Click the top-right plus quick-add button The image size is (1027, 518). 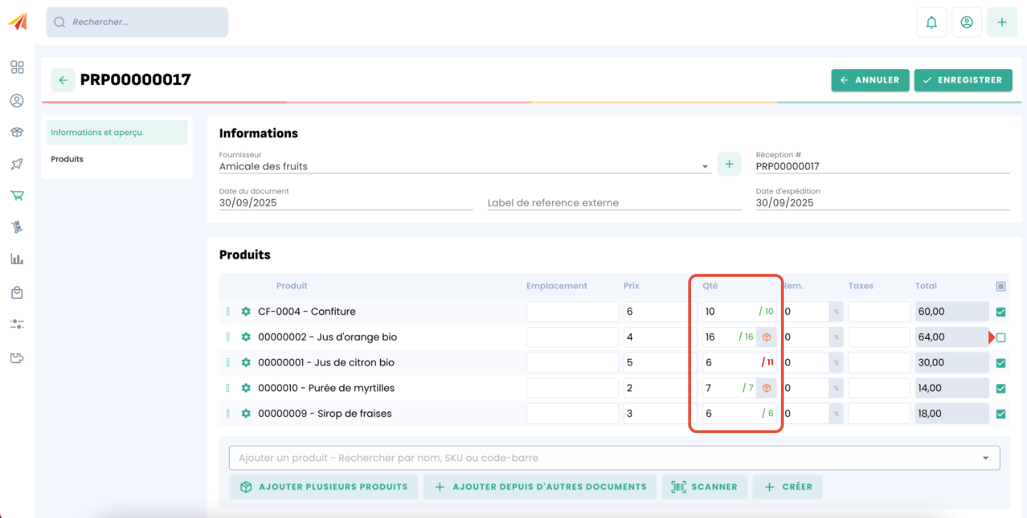(1002, 22)
